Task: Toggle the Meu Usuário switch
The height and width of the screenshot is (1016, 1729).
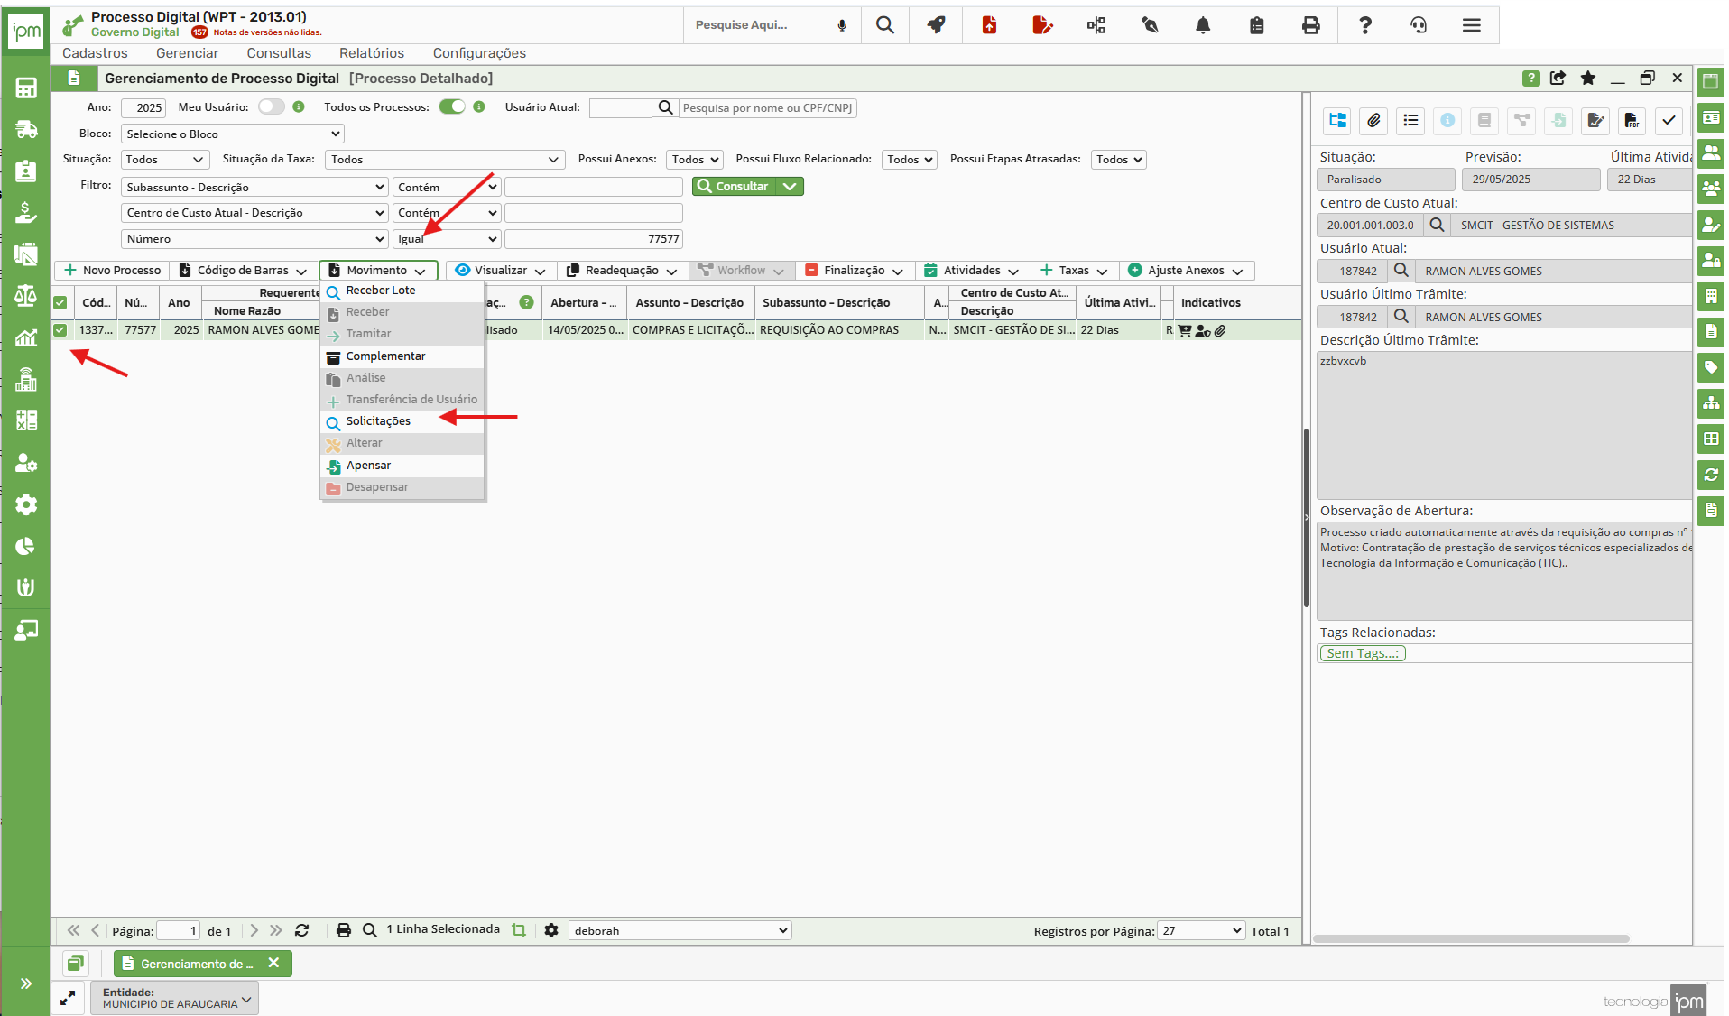Action: point(271,106)
